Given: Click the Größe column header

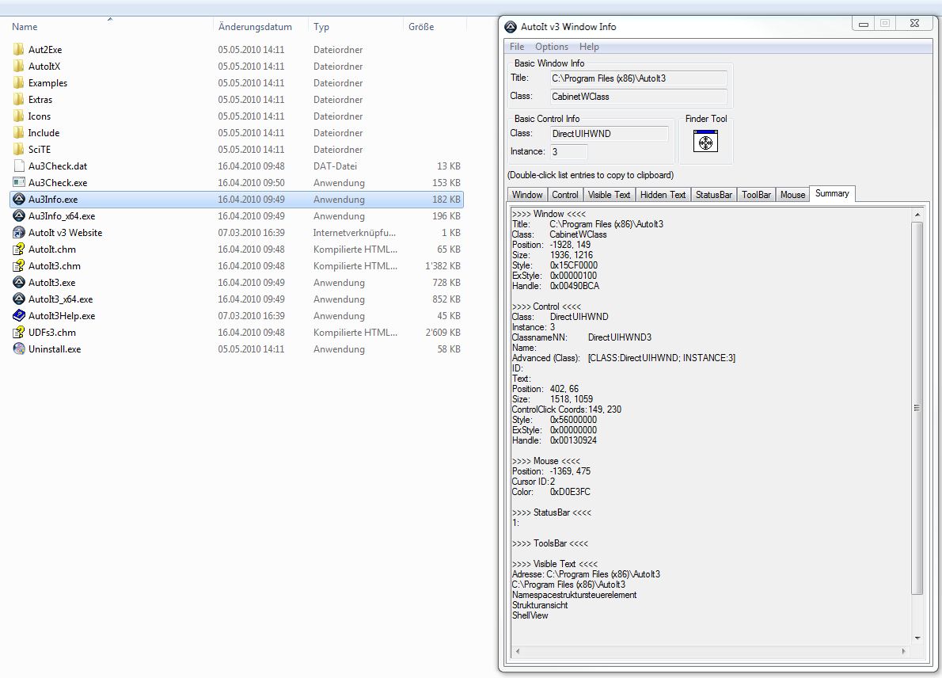Looking at the screenshot, I should 421,27.
